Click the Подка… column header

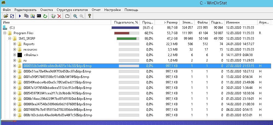pyautogui.click(x=217, y=22)
